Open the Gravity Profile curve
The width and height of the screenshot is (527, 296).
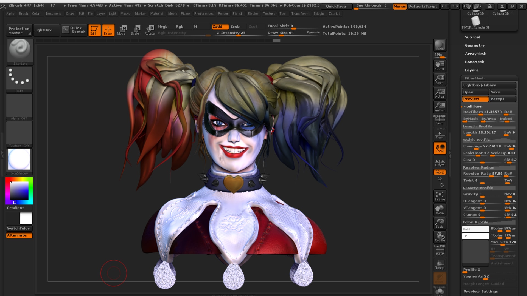pyautogui.click(x=489, y=188)
